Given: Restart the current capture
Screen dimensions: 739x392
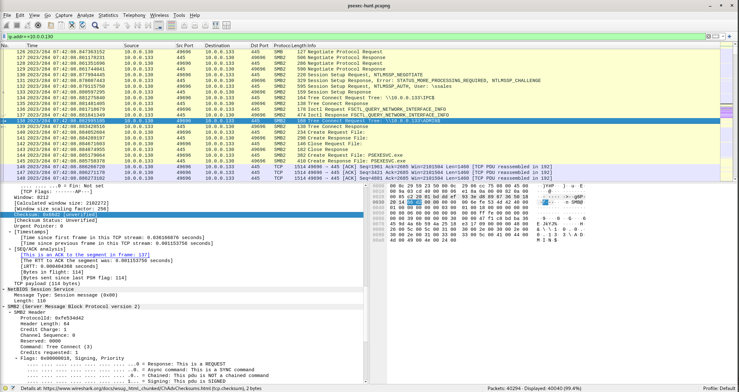Looking at the screenshot, I should [28, 25].
